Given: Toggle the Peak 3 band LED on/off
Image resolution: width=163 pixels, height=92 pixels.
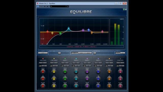Looking at the screenshot, I should click(87, 59).
